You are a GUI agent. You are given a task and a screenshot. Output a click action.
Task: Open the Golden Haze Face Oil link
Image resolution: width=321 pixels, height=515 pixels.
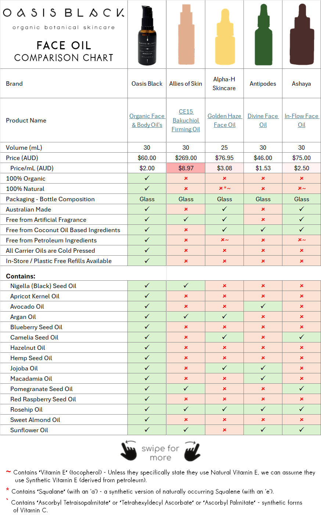[224, 120]
